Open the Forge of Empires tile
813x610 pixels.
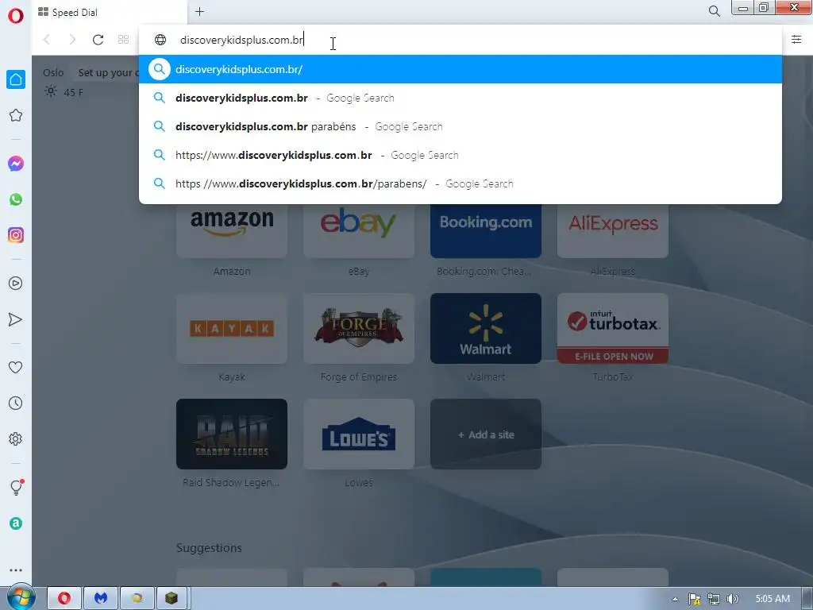coord(359,328)
